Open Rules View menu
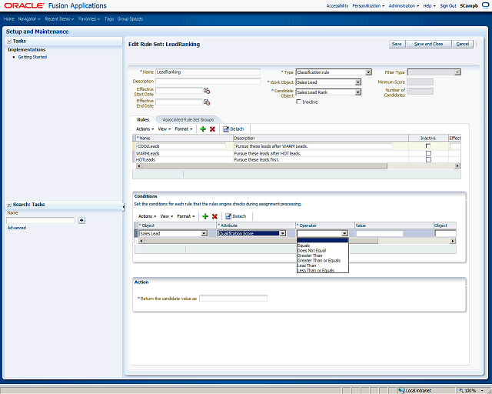This screenshot has height=394, width=492. 164,129
